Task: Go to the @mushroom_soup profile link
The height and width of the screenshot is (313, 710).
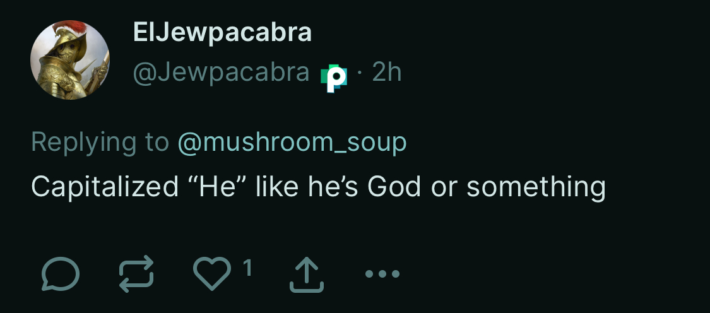Action: click(292, 143)
